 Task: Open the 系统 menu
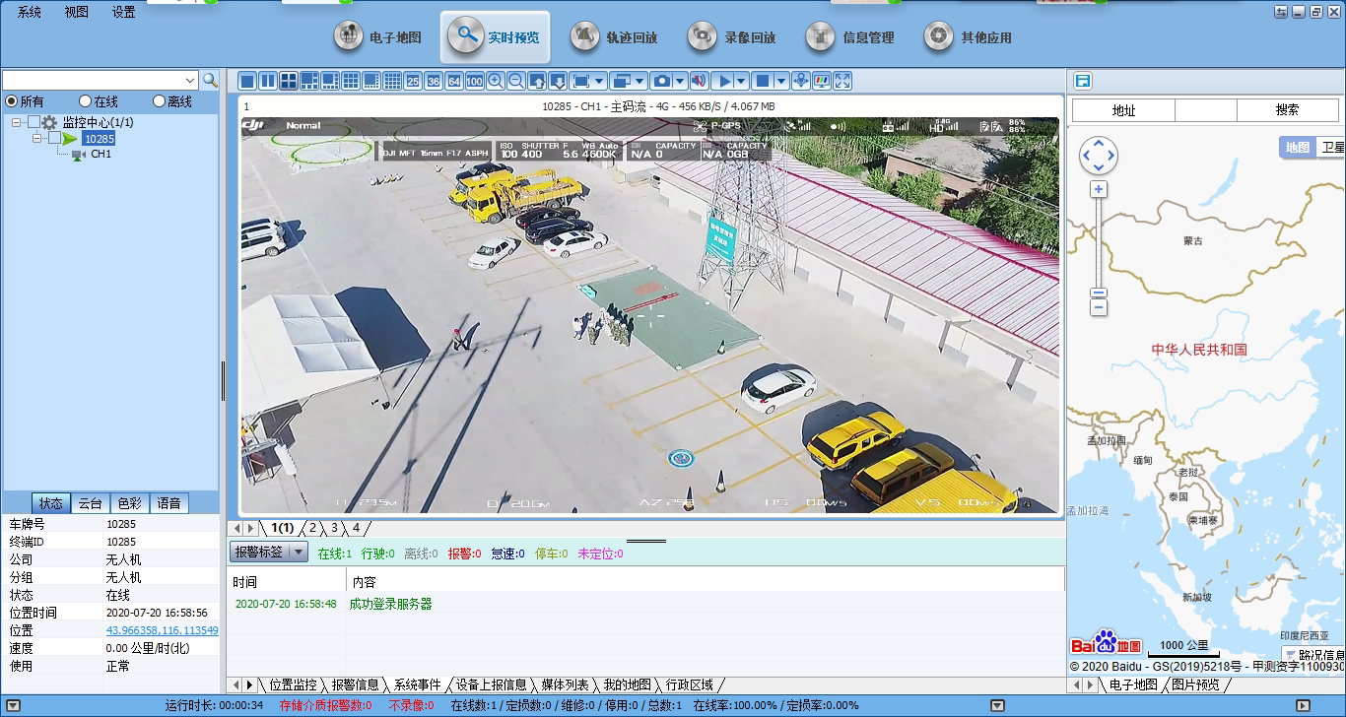[x=30, y=13]
